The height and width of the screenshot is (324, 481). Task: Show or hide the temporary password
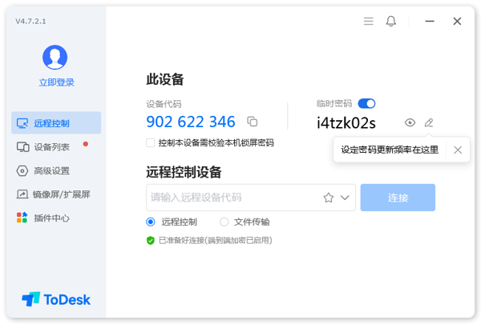pyautogui.click(x=410, y=122)
